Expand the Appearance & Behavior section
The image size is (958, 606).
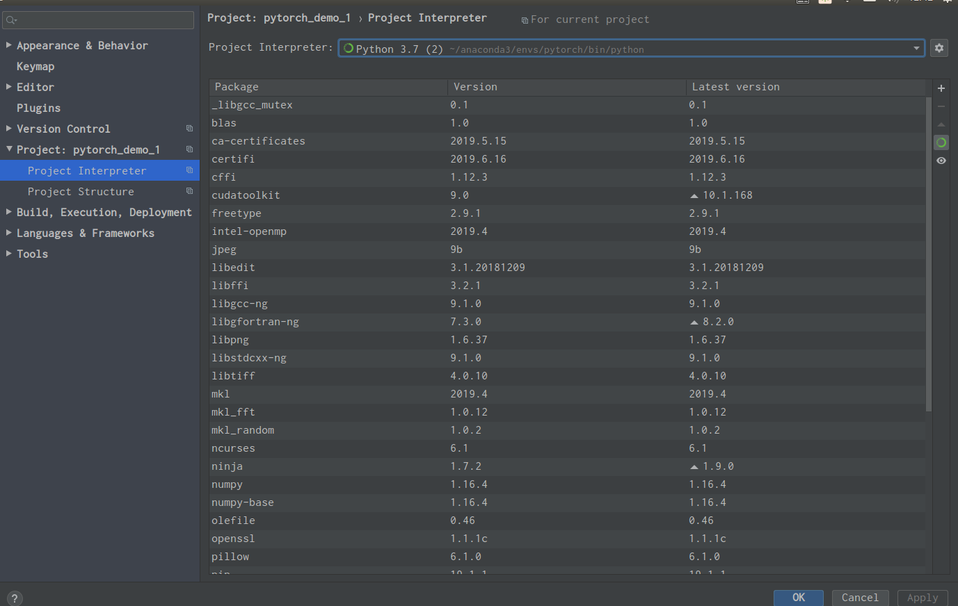8,45
